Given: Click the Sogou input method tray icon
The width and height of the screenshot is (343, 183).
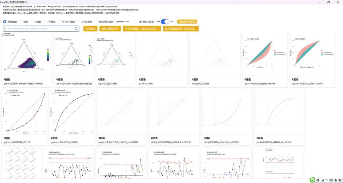Looking at the screenshot, I should [312, 180].
